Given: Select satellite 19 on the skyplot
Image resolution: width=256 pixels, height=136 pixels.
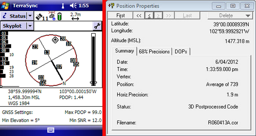Looking at the screenshot, I should (35, 62).
